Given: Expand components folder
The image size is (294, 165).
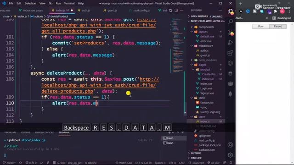Looking at the screenshot, I should [206, 27].
